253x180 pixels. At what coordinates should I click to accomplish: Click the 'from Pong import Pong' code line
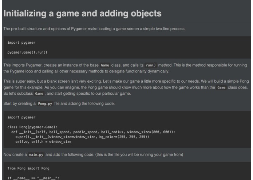point(28,168)
